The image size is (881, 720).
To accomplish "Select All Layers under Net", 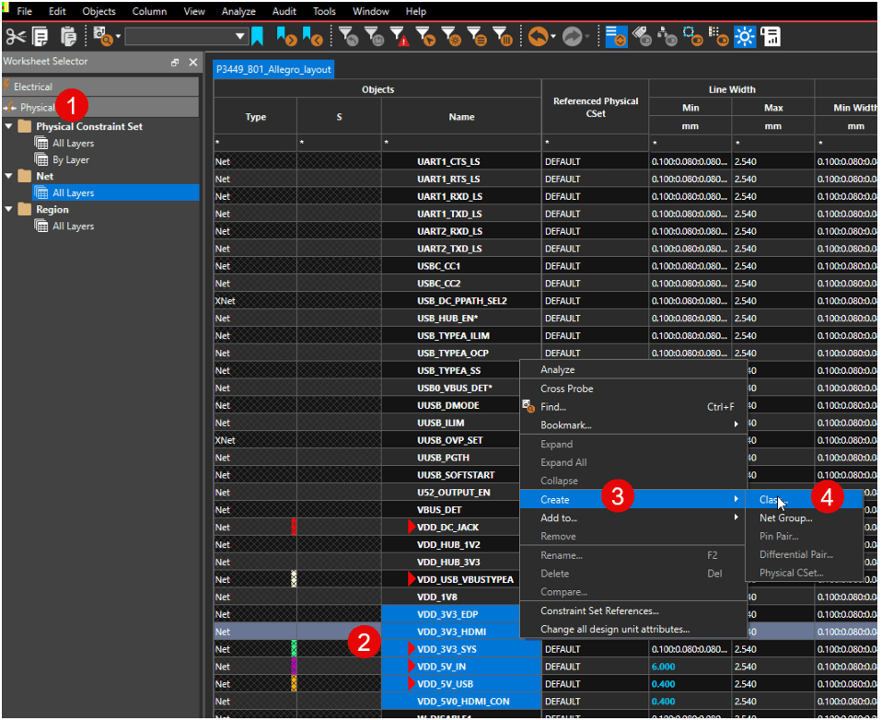I will tap(116, 192).
